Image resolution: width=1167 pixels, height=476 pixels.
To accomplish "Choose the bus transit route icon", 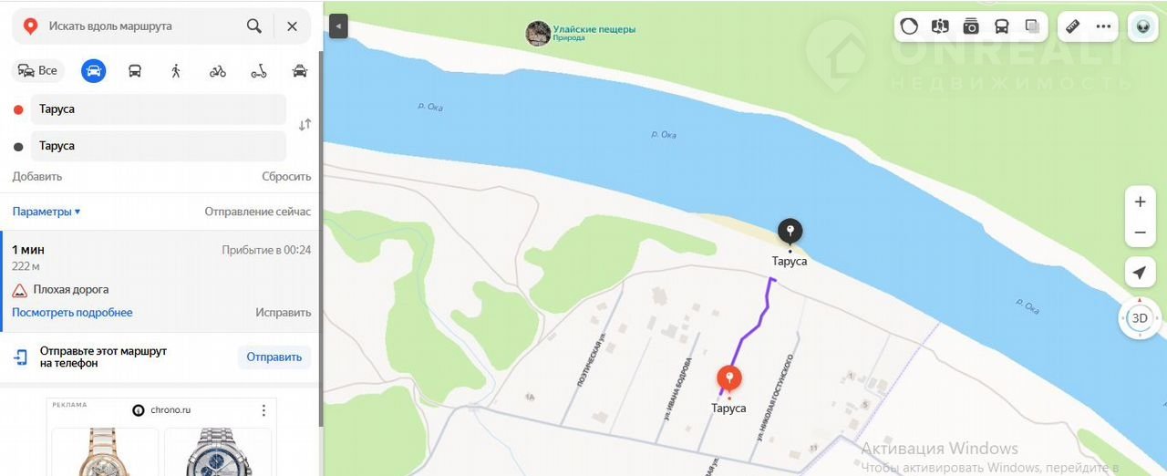I will pos(135,70).
